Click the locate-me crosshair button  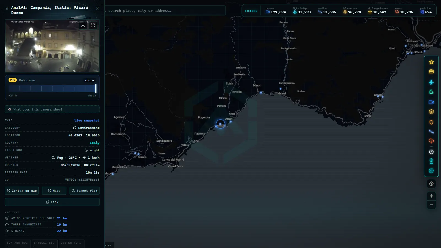tap(431, 184)
